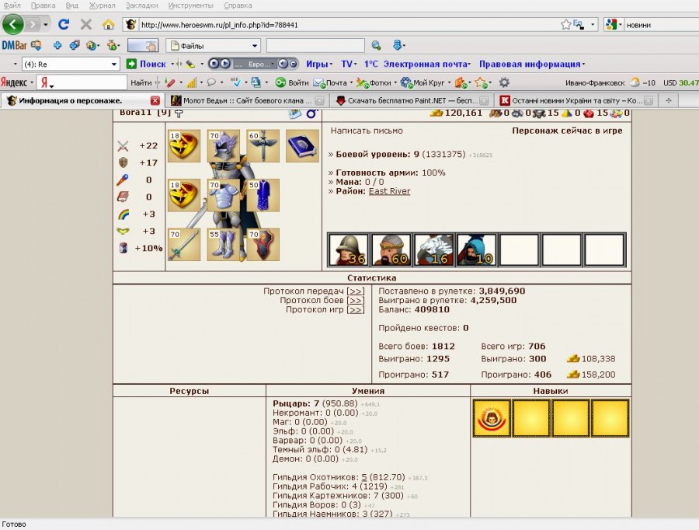Open the TV dropdown menu
Screen dimensions: 699x530
pos(349,64)
